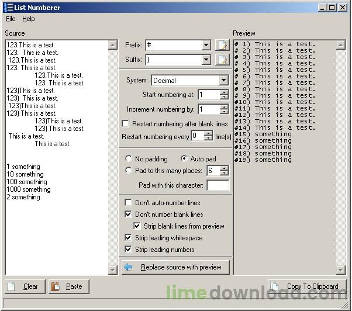Click the edit icon beside Suffix field
This screenshot has height=311, width=352.
click(x=222, y=60)
